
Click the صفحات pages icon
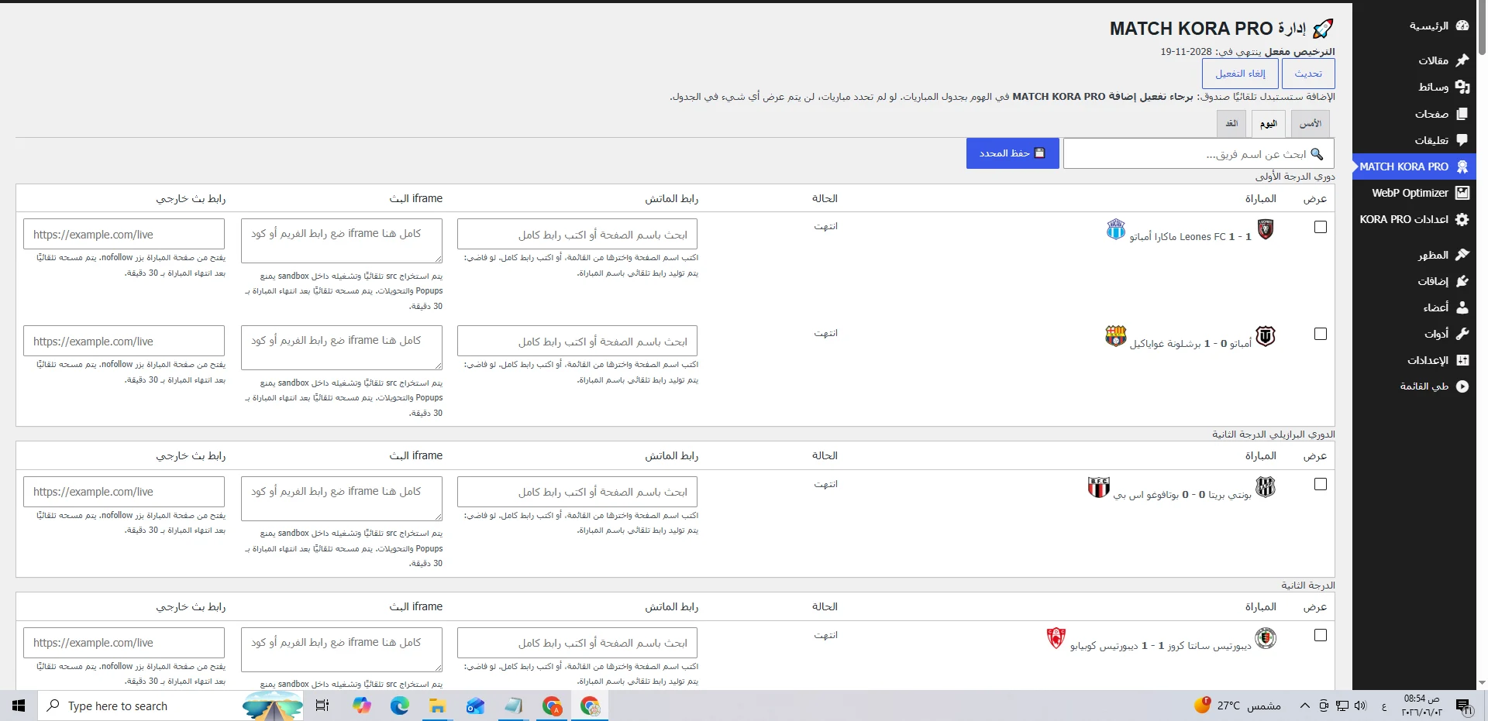(x=1462, y=114)
